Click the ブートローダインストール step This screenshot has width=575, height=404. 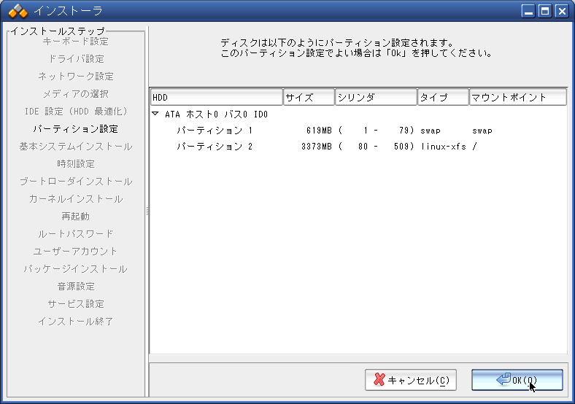pyautogui.click(x=76, y=182)
